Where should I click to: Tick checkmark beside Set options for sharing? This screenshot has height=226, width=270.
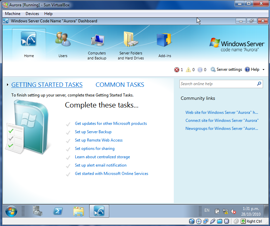pyautogui.click(x=68, y=149)
